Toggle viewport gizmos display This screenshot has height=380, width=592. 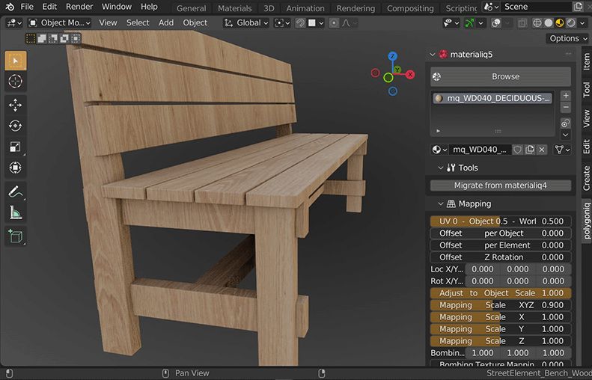[469, 23]
